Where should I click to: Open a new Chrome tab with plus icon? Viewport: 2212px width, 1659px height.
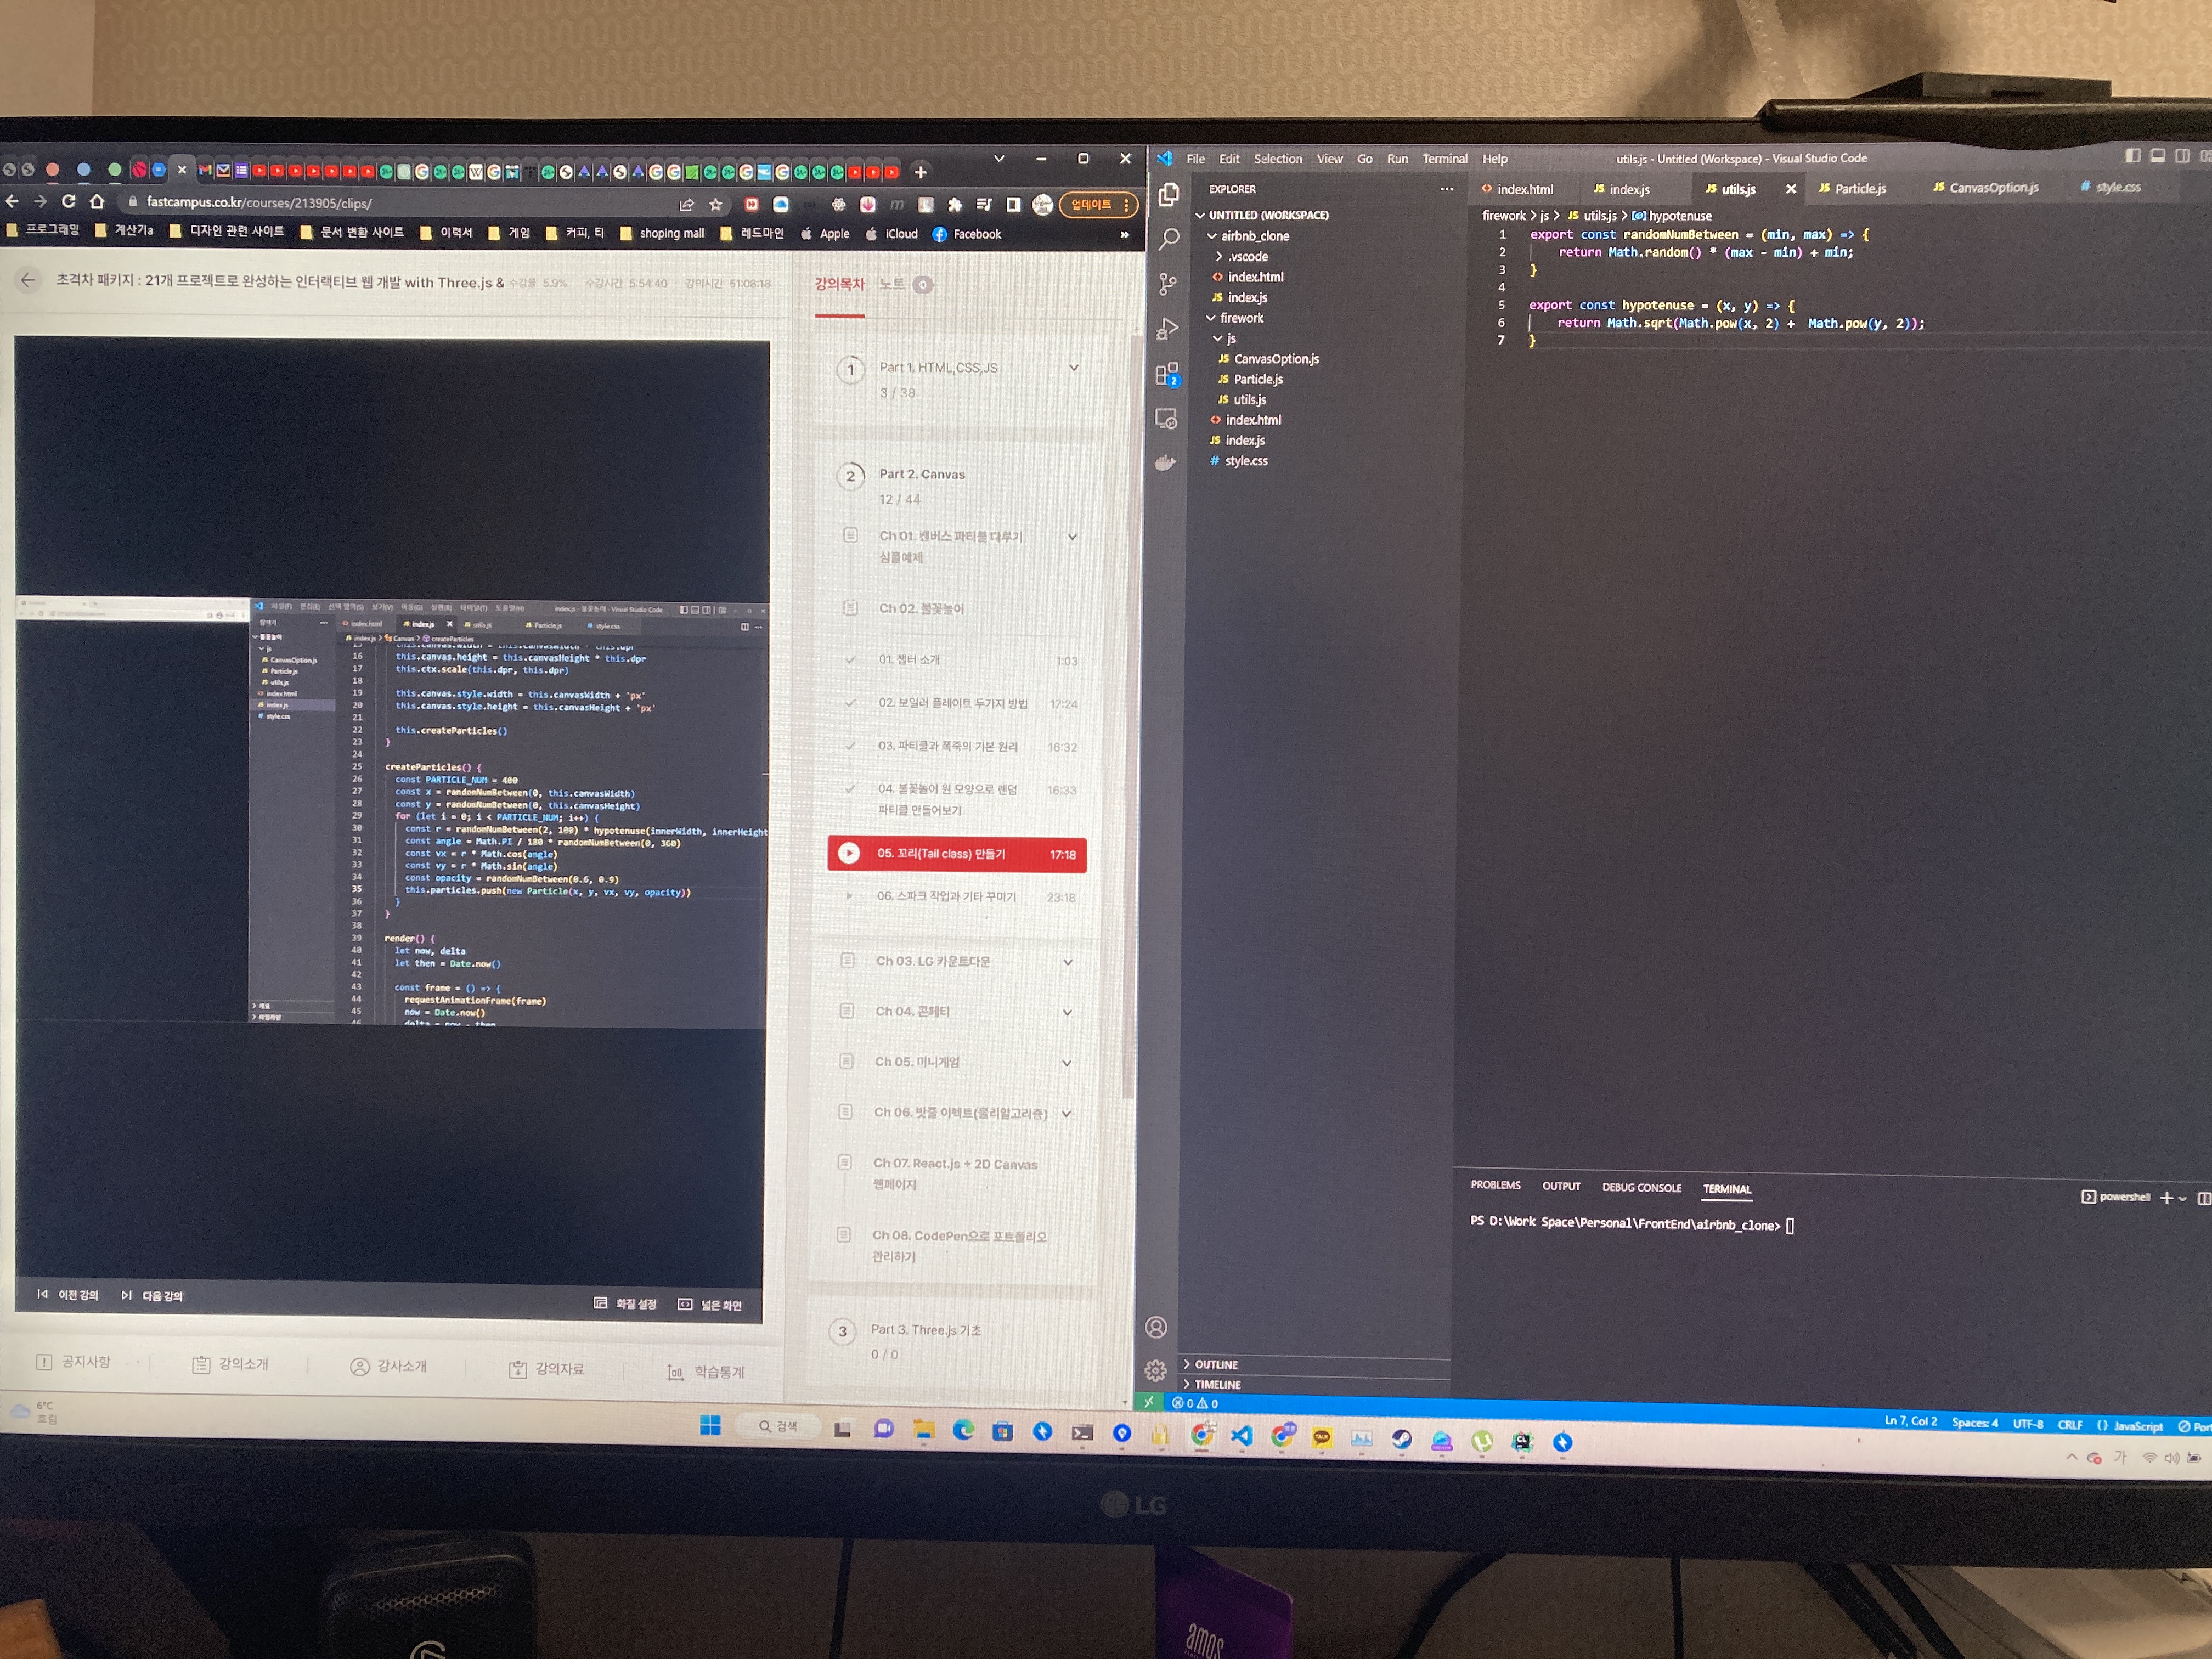pos(921,172)
